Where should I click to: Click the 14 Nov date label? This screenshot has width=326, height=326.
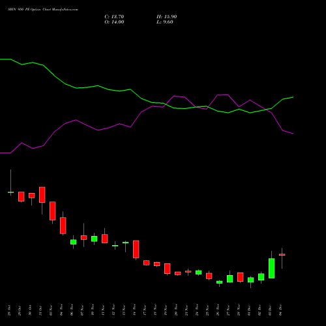tap(134, 310)
